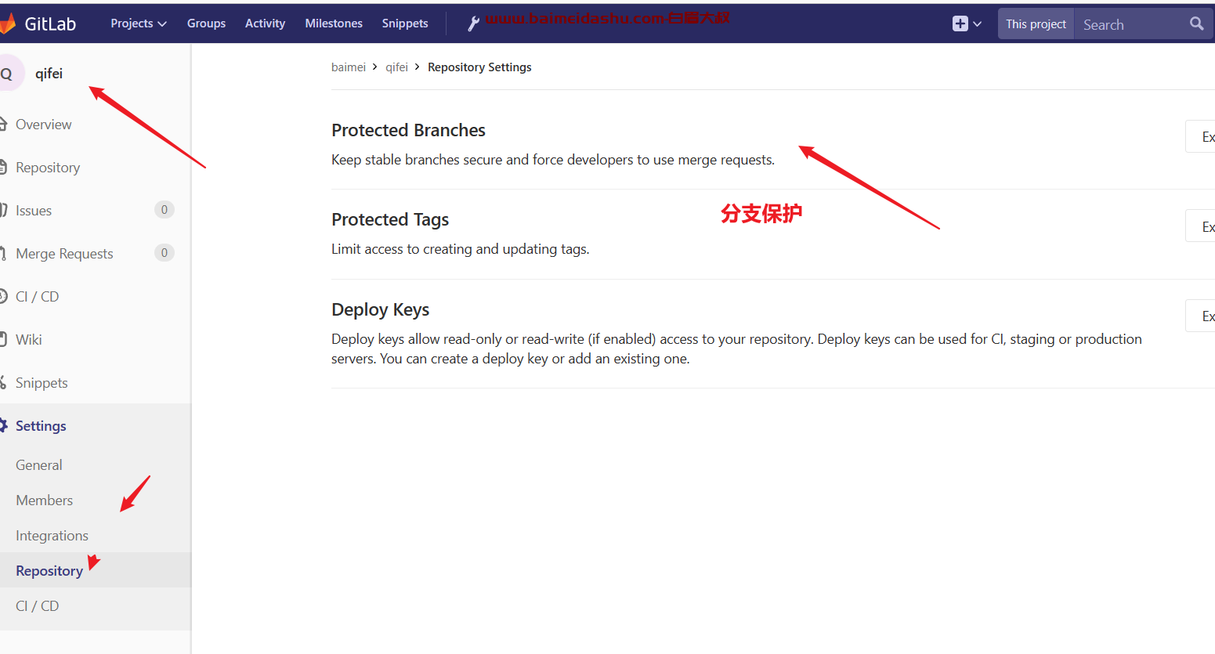Open Activity in the top navbar
This screenshot has height=654, width=1215.
tap(265, 23)
